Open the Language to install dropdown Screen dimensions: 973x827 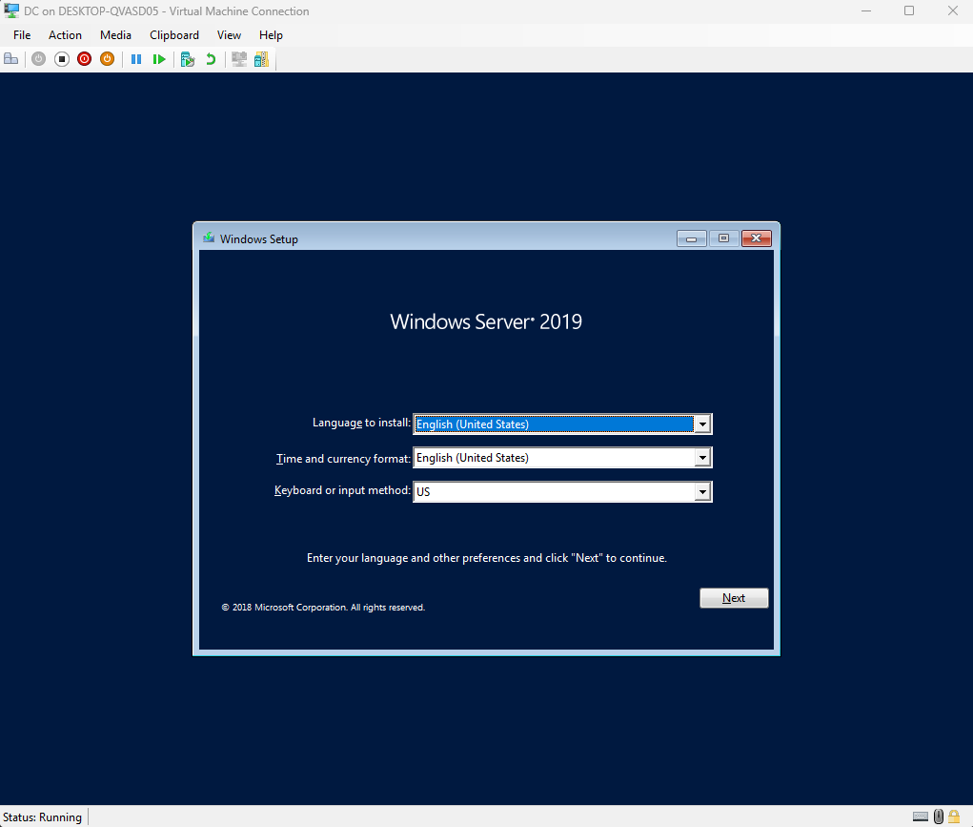702,424
